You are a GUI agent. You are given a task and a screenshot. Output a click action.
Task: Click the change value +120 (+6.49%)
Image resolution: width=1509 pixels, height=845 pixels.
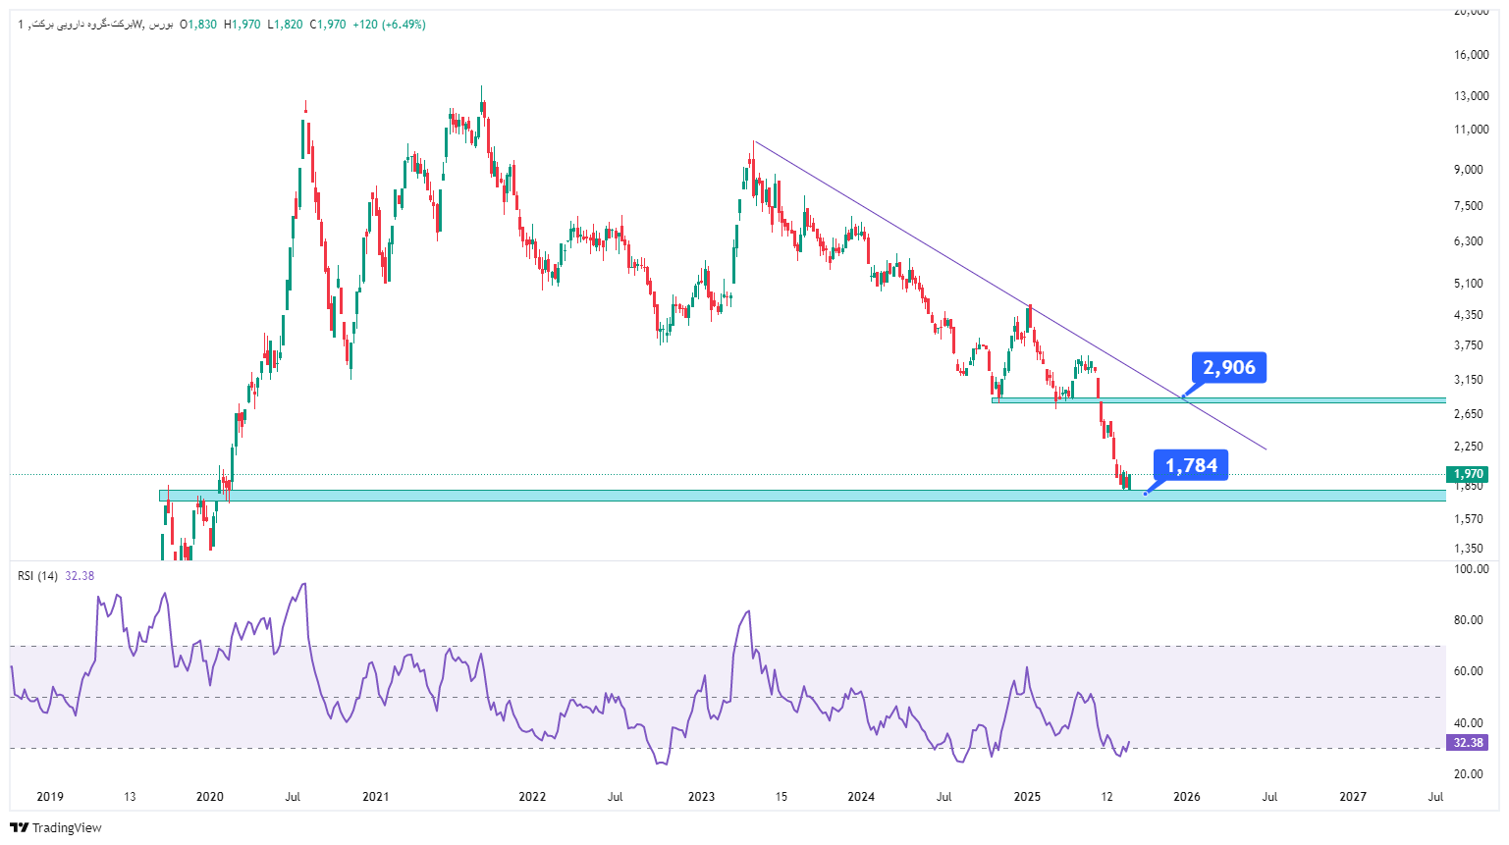[x=390, y=25]
